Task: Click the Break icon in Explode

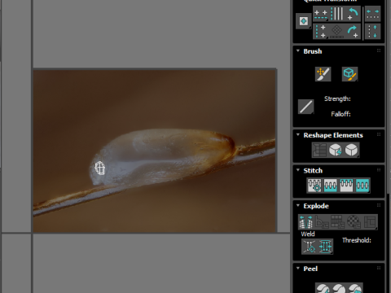Action: click(x=306, y=222)
